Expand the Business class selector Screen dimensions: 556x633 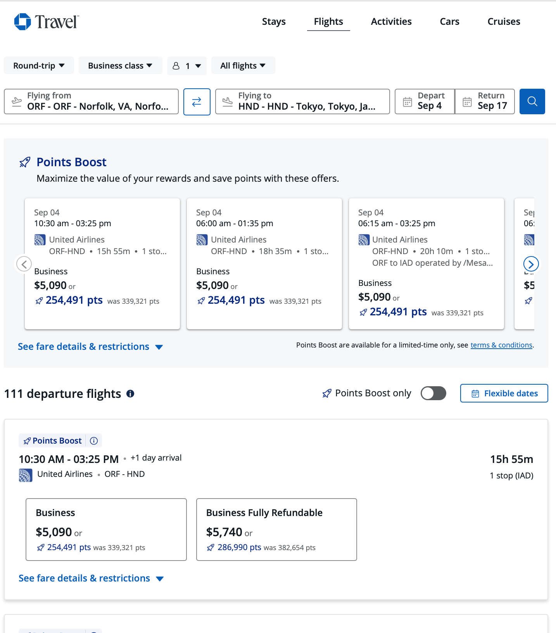pos(120,65)
